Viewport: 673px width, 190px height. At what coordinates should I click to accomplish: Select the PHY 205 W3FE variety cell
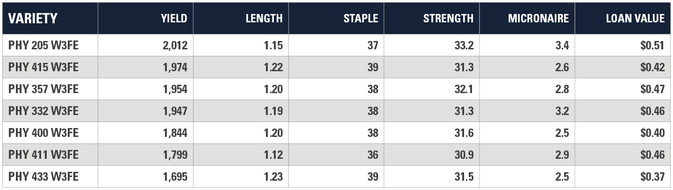coord(43,45)
